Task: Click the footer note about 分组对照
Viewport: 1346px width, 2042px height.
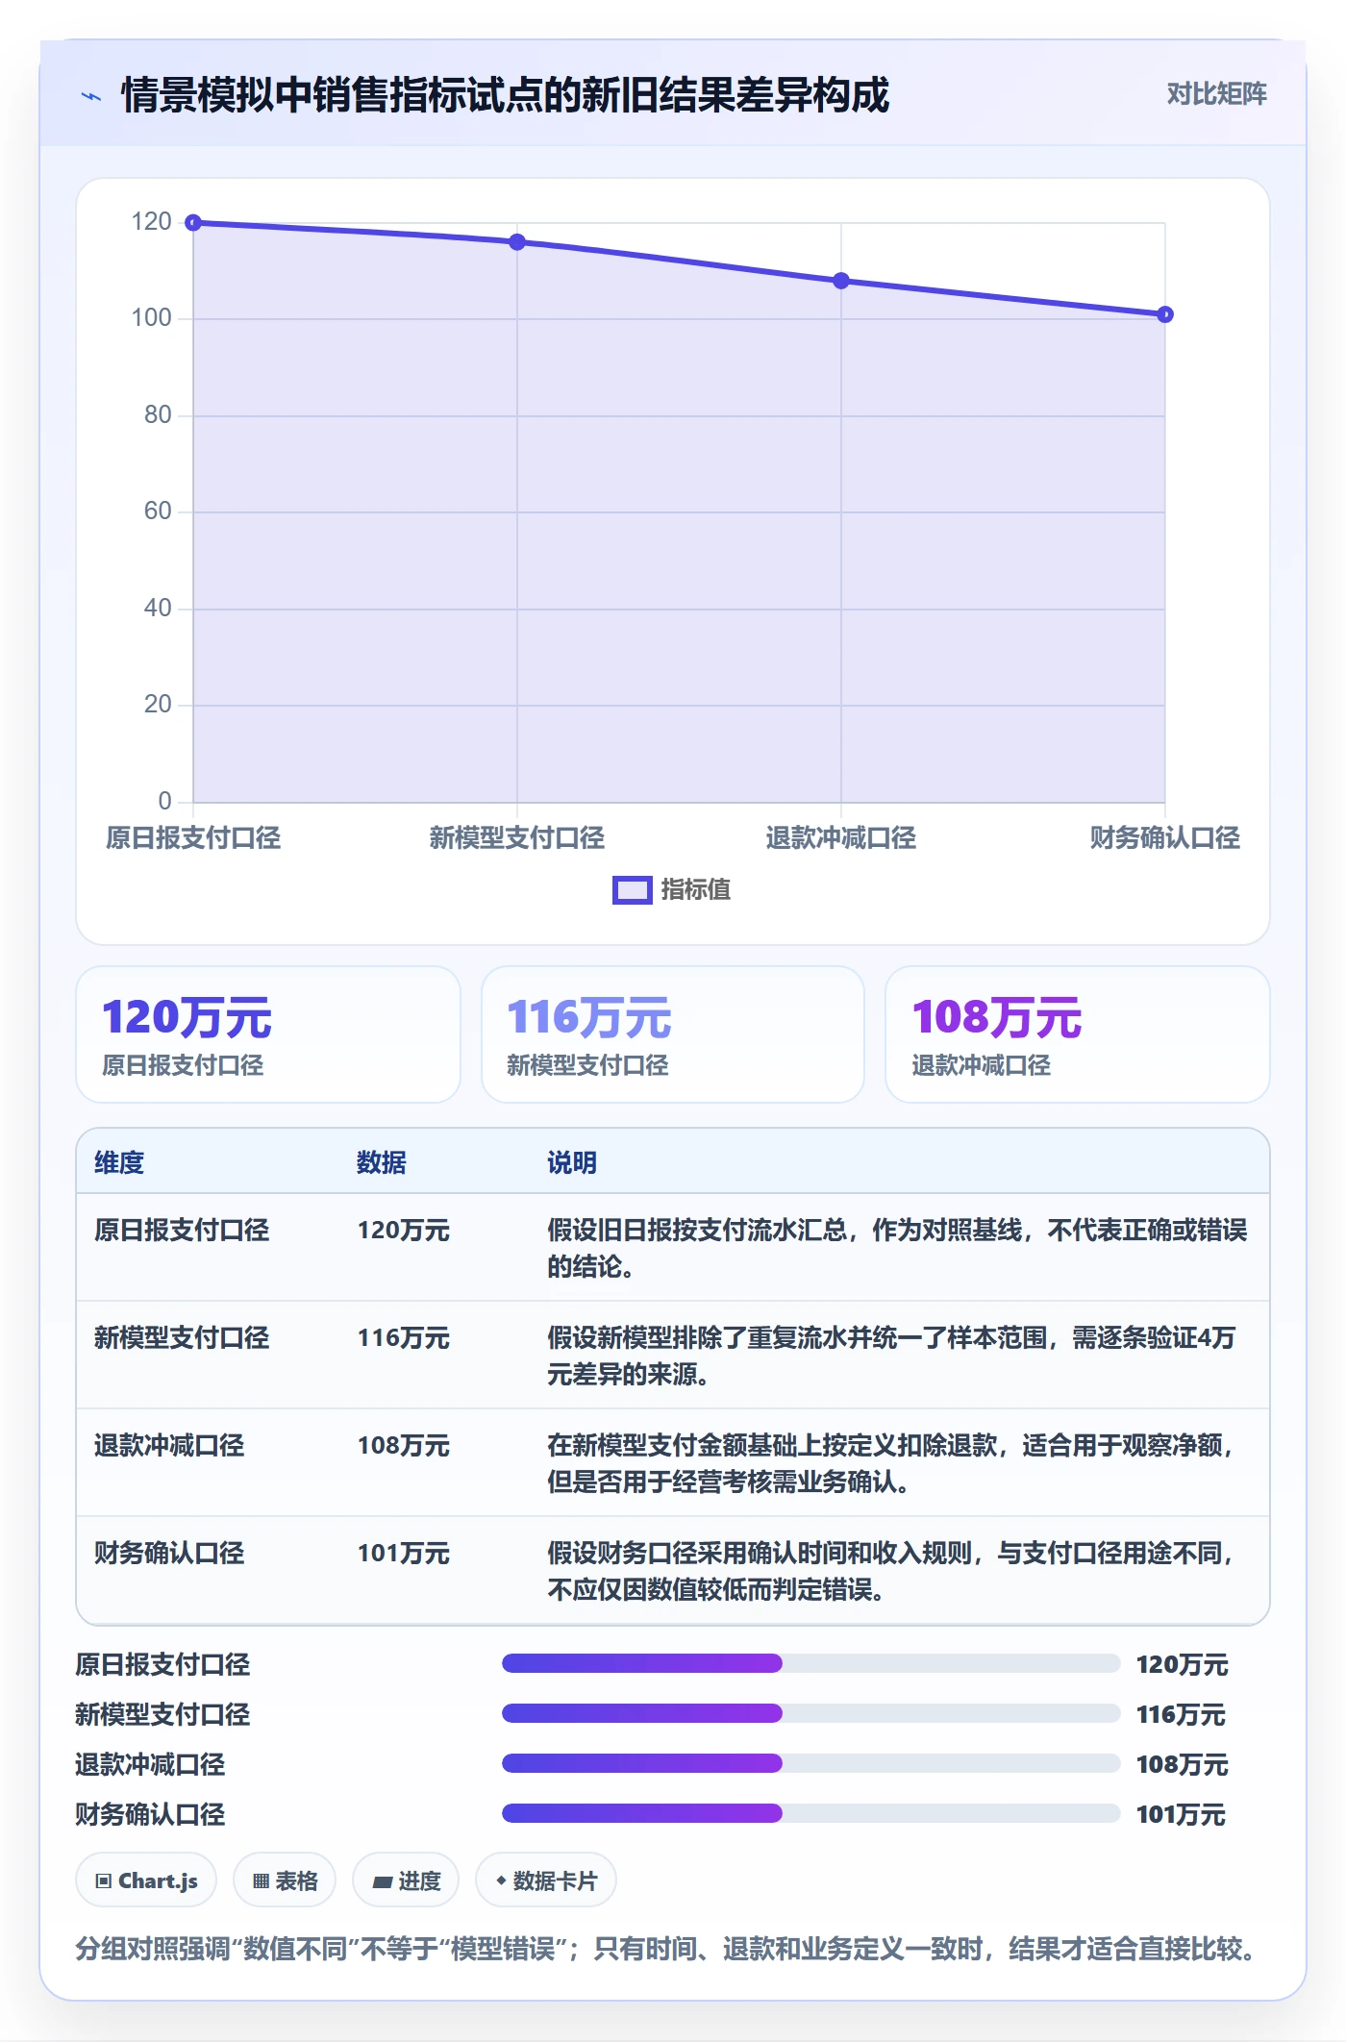Action: click(665, 1949)
